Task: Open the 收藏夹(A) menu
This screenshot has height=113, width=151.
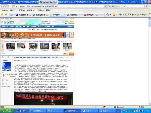Action: click(31, 10)
